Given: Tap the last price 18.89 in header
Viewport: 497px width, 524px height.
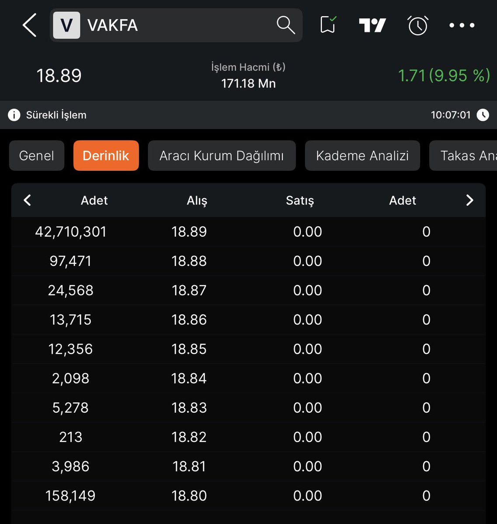Looking at the screenshot, I should (x=59, y=76).
